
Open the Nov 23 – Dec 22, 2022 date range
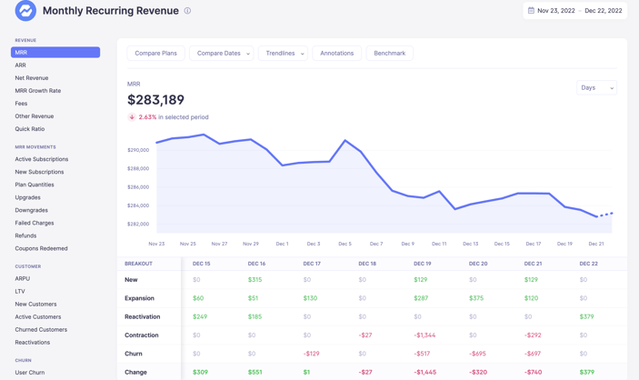point(575,11)
